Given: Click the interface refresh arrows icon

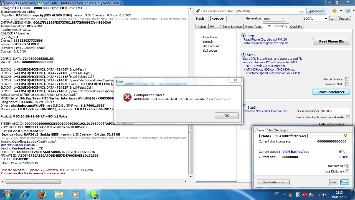Looking at the screenshot, I should 301,11.
